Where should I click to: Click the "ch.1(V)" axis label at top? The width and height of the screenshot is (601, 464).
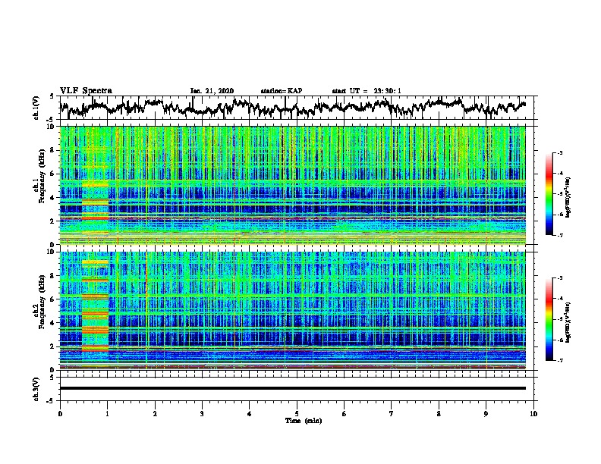(36, 108)
